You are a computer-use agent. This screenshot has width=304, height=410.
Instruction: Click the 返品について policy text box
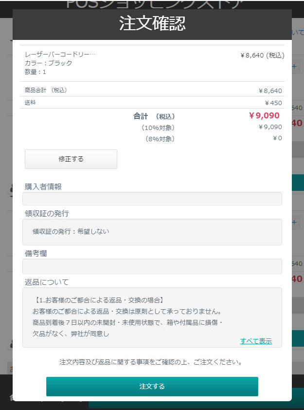tap(152, 317)
